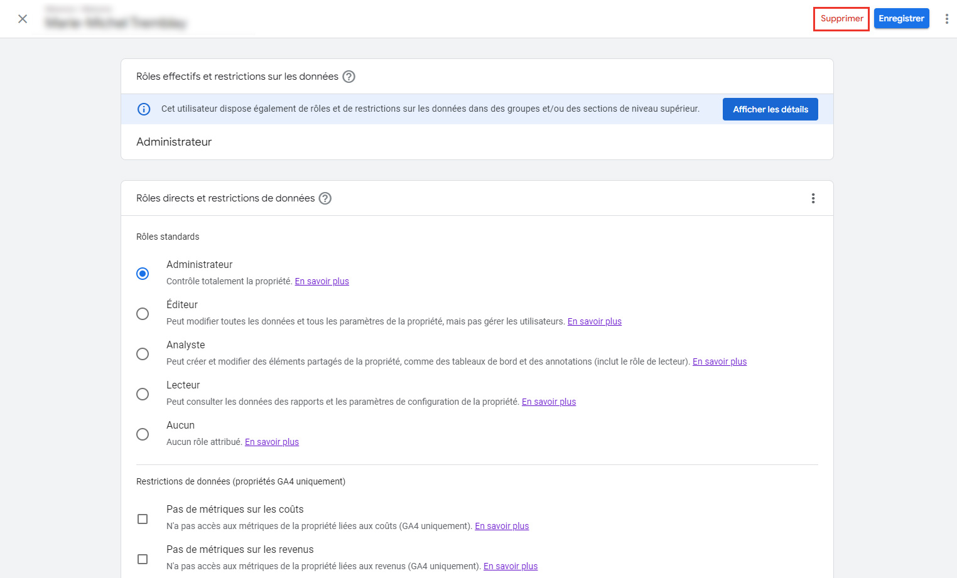Select the Éditeur role radio button

(x=143, y=314)
